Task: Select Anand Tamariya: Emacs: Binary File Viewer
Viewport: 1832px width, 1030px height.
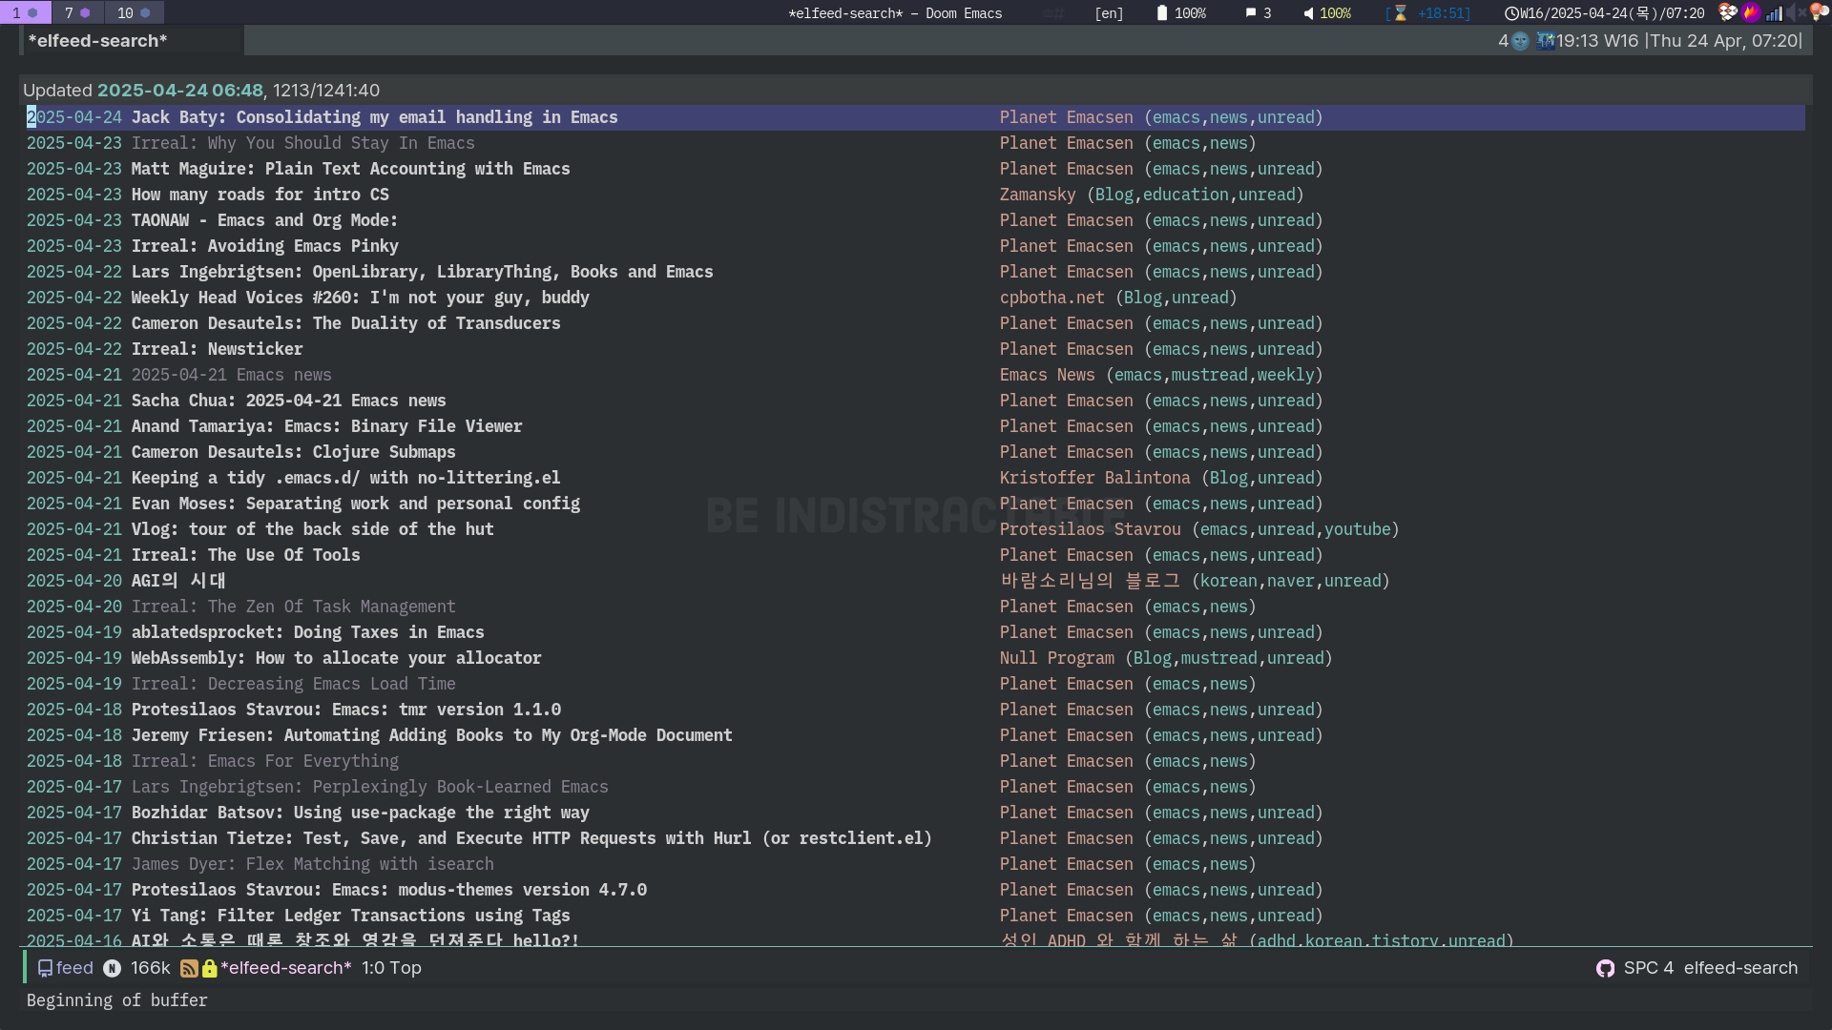Action: coord(326,426)
